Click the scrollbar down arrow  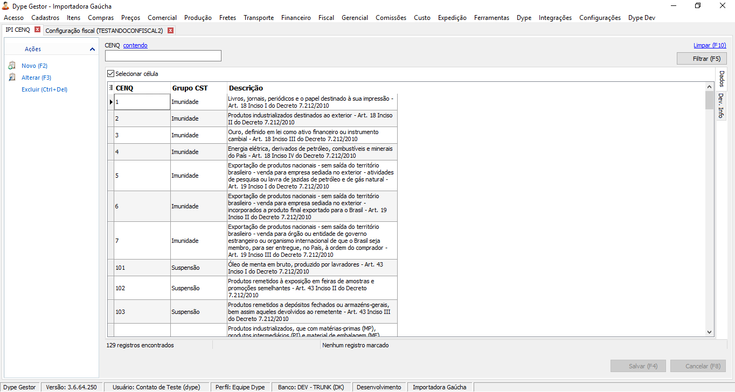[x=709, y=332]
